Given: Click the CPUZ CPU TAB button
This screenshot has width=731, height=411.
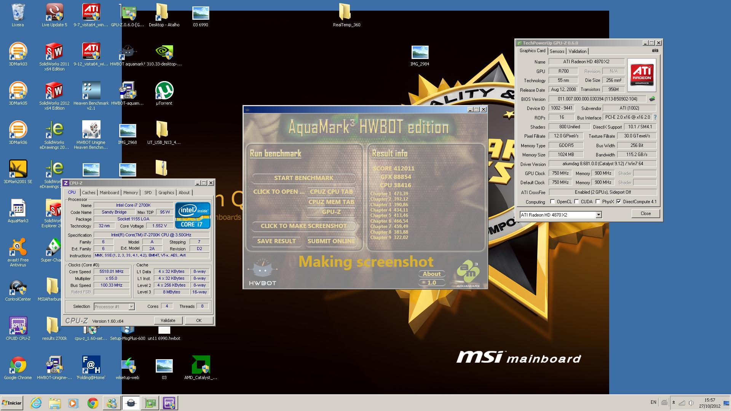Looking at the screenshot, I should 331,192.
